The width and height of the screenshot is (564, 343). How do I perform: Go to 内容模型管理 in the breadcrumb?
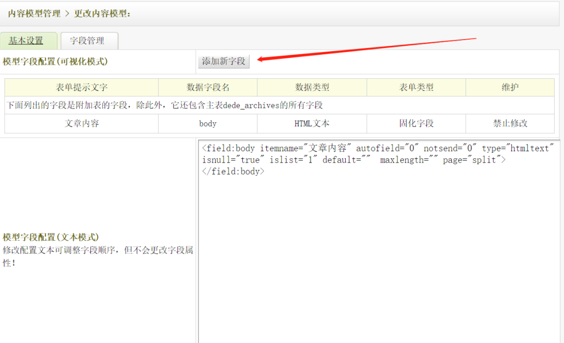pyautogui.click(x=34, y=14)
